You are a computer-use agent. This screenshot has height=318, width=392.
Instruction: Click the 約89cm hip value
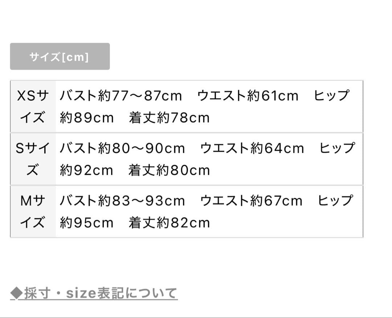87,118
